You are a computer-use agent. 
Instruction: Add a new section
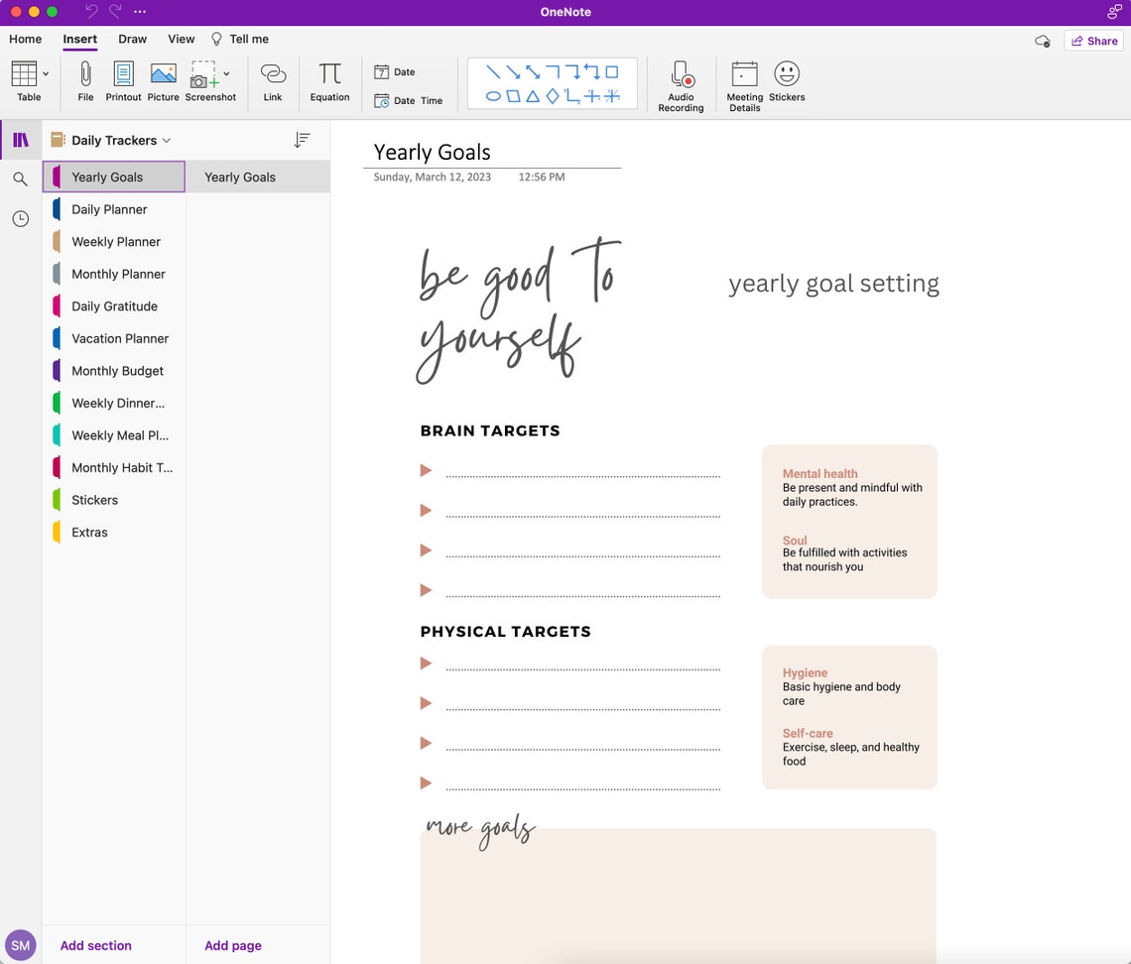coord(95,945)
